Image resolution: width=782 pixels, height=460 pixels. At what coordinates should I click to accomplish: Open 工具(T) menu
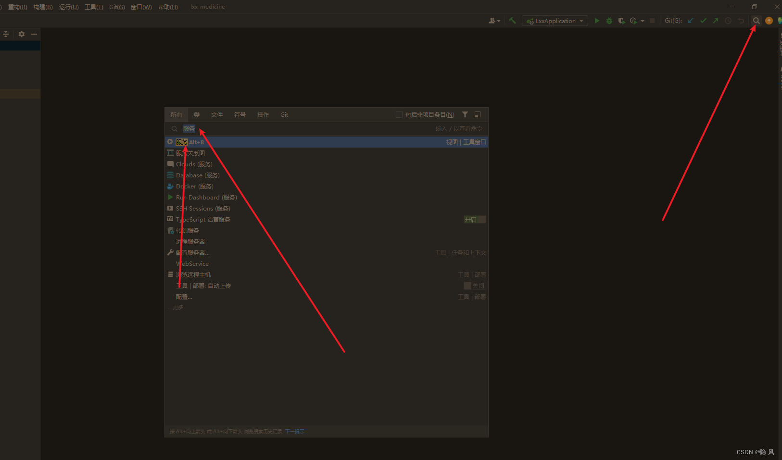point(94,7)
